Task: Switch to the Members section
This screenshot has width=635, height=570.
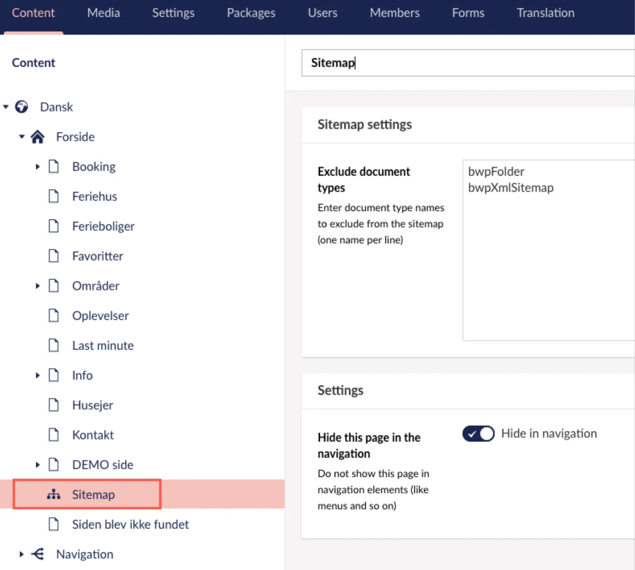Action: point(395,13)
